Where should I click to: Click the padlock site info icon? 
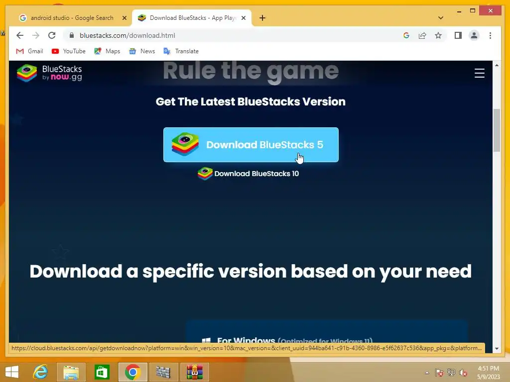click(x=72, y=35)
